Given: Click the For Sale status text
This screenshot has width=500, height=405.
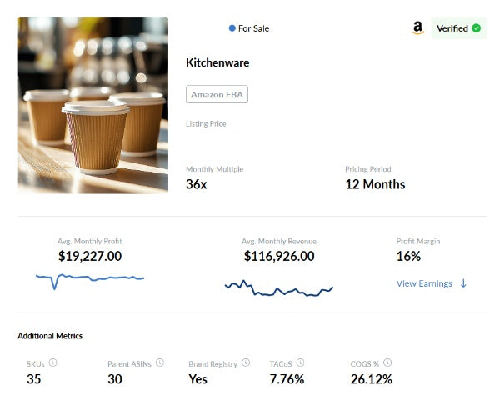Looking at the screenshot, I should (254, 28).
